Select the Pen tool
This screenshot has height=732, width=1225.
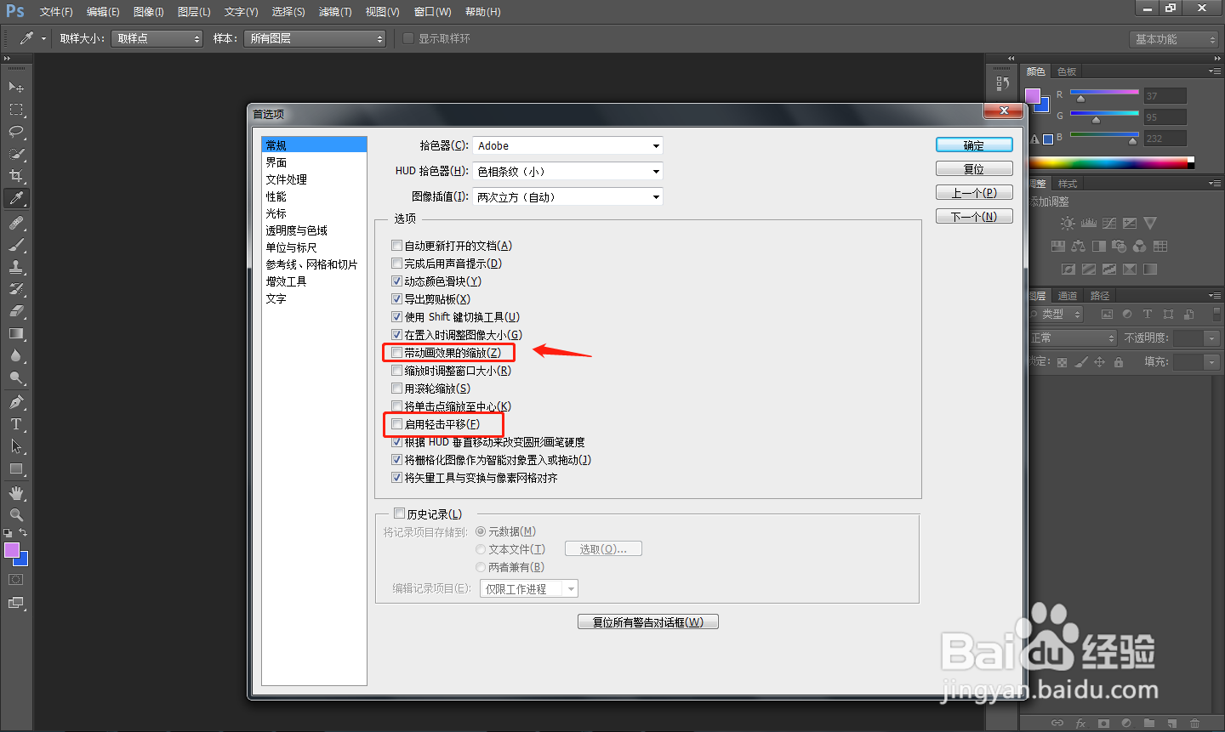[16, 402]
